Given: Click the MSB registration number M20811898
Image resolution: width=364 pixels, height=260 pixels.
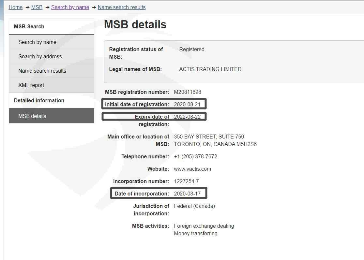Looking at the screenshot, I should pyautogui.click(x=188, y=92).
